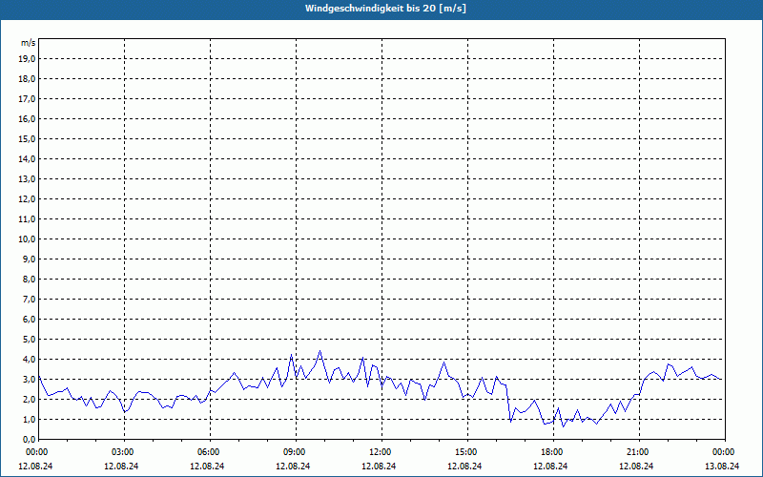Click the '12.08.24' date under 18:00
This screenshot has width=763, height=477.
coord(550,466)
